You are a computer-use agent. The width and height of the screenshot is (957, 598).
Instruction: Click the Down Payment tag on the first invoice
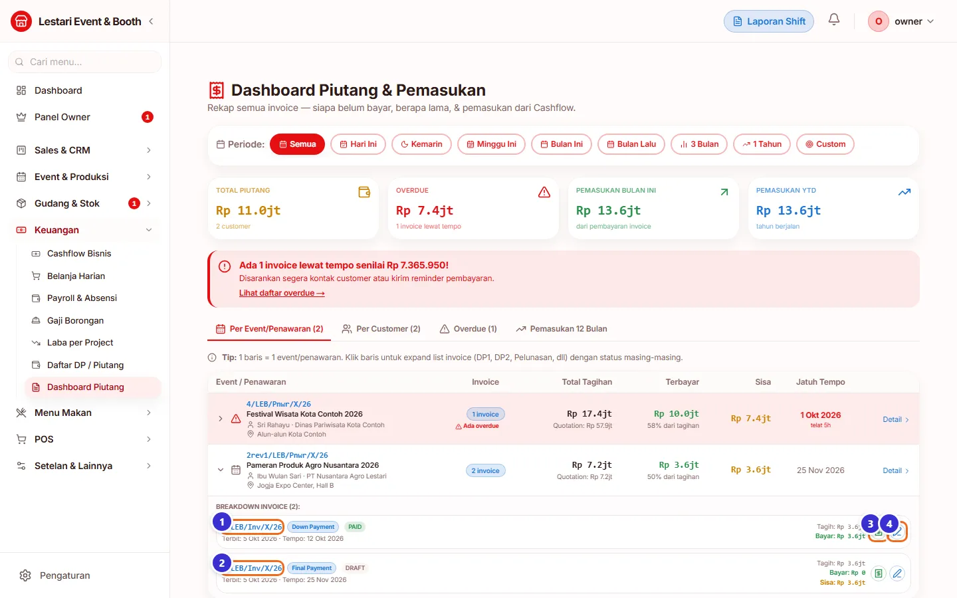tap(313, 527)
